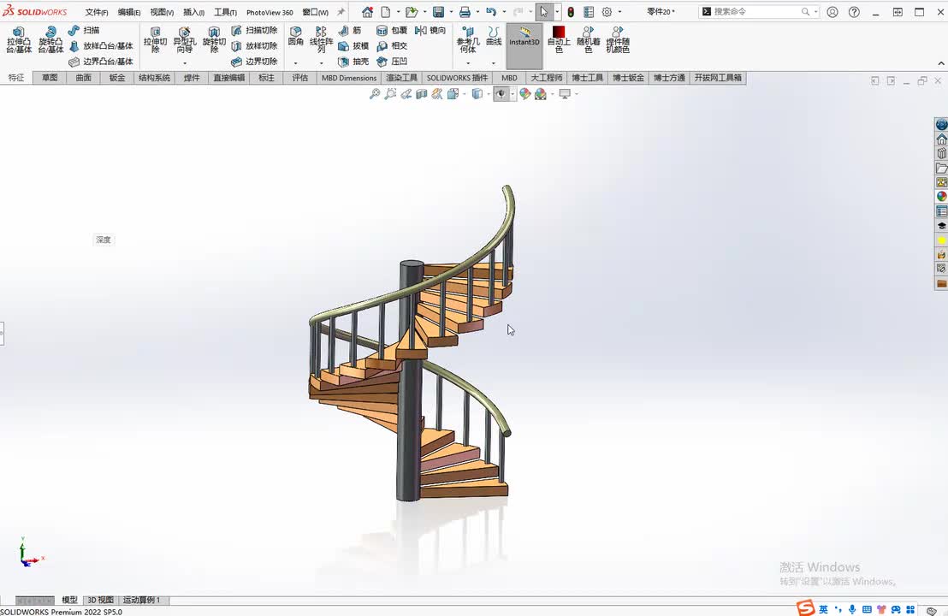Image resolution: width=948 pixels, height=616 pixels.
Task: Switch to the 草图 sketch tab
Action: click(x=50, y=77)
